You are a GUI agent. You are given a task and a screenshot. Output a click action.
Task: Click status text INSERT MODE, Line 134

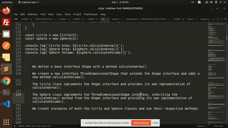(35, 126)
